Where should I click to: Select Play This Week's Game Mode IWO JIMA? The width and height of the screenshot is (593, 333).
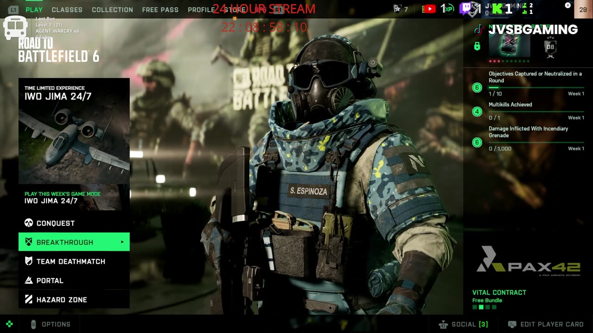[x=74, y=197]
